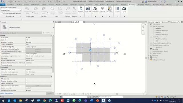Open WhatsApp from the Windows taskbar
The image size is (183, 103).
(x=74, y=100)
